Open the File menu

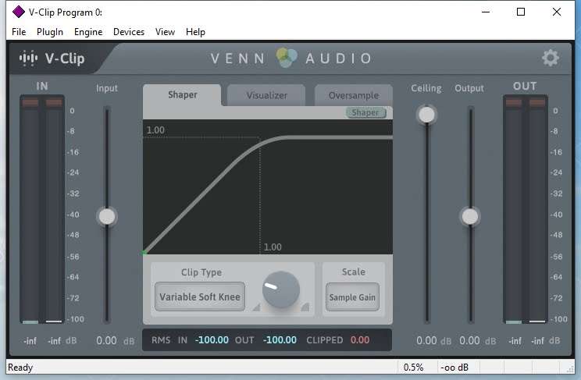(19, 32)
